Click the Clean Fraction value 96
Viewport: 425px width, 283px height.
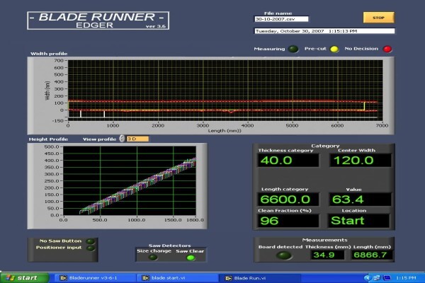288,221
